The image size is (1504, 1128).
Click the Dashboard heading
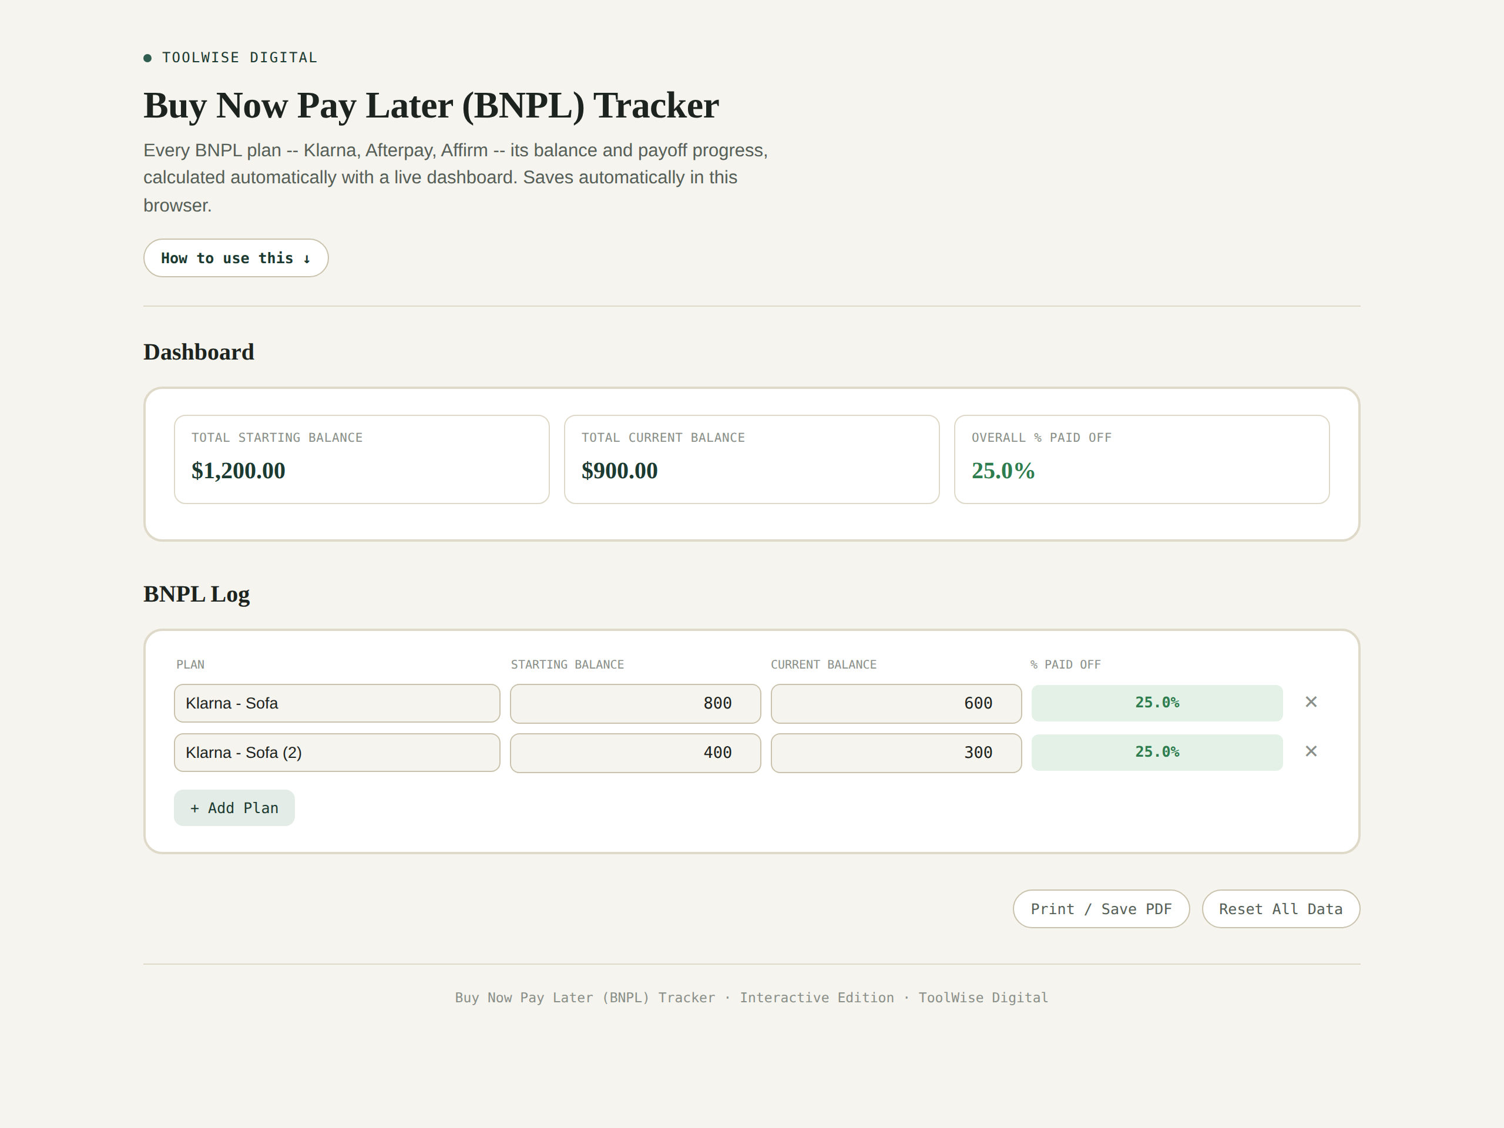tap(199, 351)
